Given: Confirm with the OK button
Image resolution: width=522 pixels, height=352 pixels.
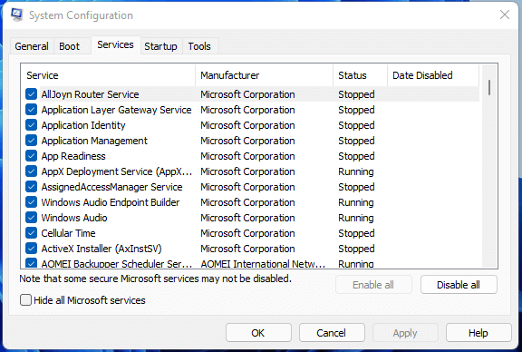Looking at the screenshot, I should 258,333.
